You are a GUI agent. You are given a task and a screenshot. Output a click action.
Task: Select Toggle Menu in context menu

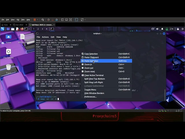[x=106, y=90]
